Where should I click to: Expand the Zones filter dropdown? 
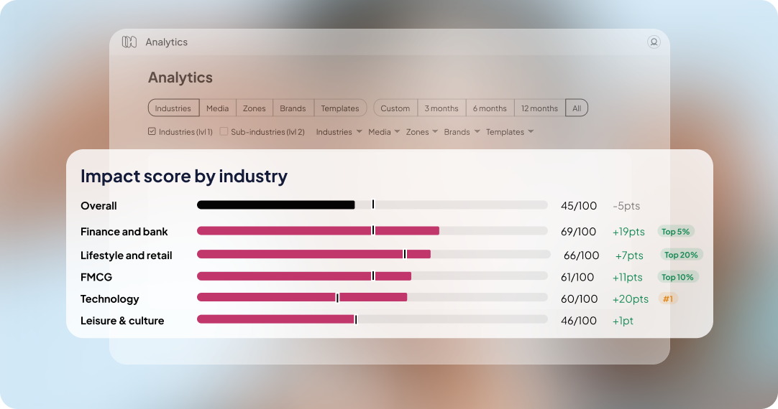pyautogui.click(x=422, y=132)
